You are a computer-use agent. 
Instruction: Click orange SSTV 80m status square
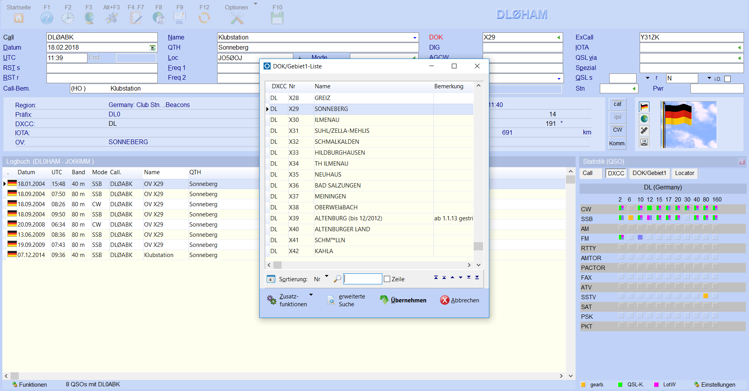click(x=706, y=296)
